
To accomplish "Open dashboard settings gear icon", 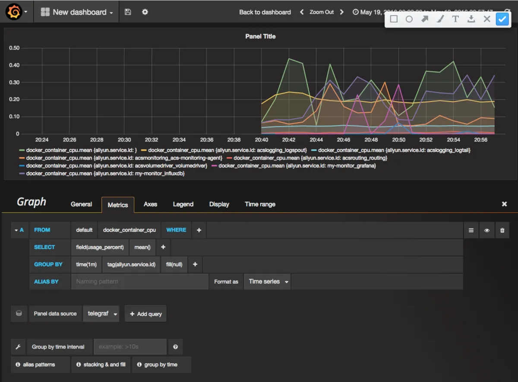I will tap(145, 12).
